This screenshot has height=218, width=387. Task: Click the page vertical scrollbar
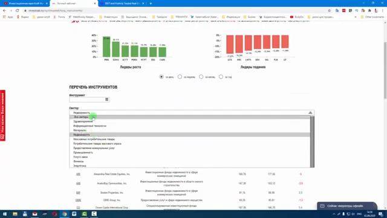point(385,70)
